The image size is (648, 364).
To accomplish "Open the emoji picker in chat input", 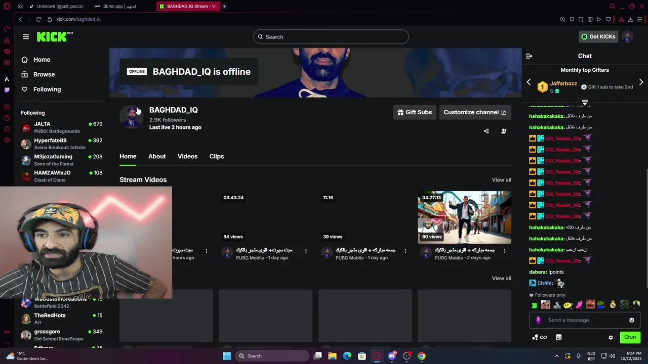I will (x=631, y=320).
